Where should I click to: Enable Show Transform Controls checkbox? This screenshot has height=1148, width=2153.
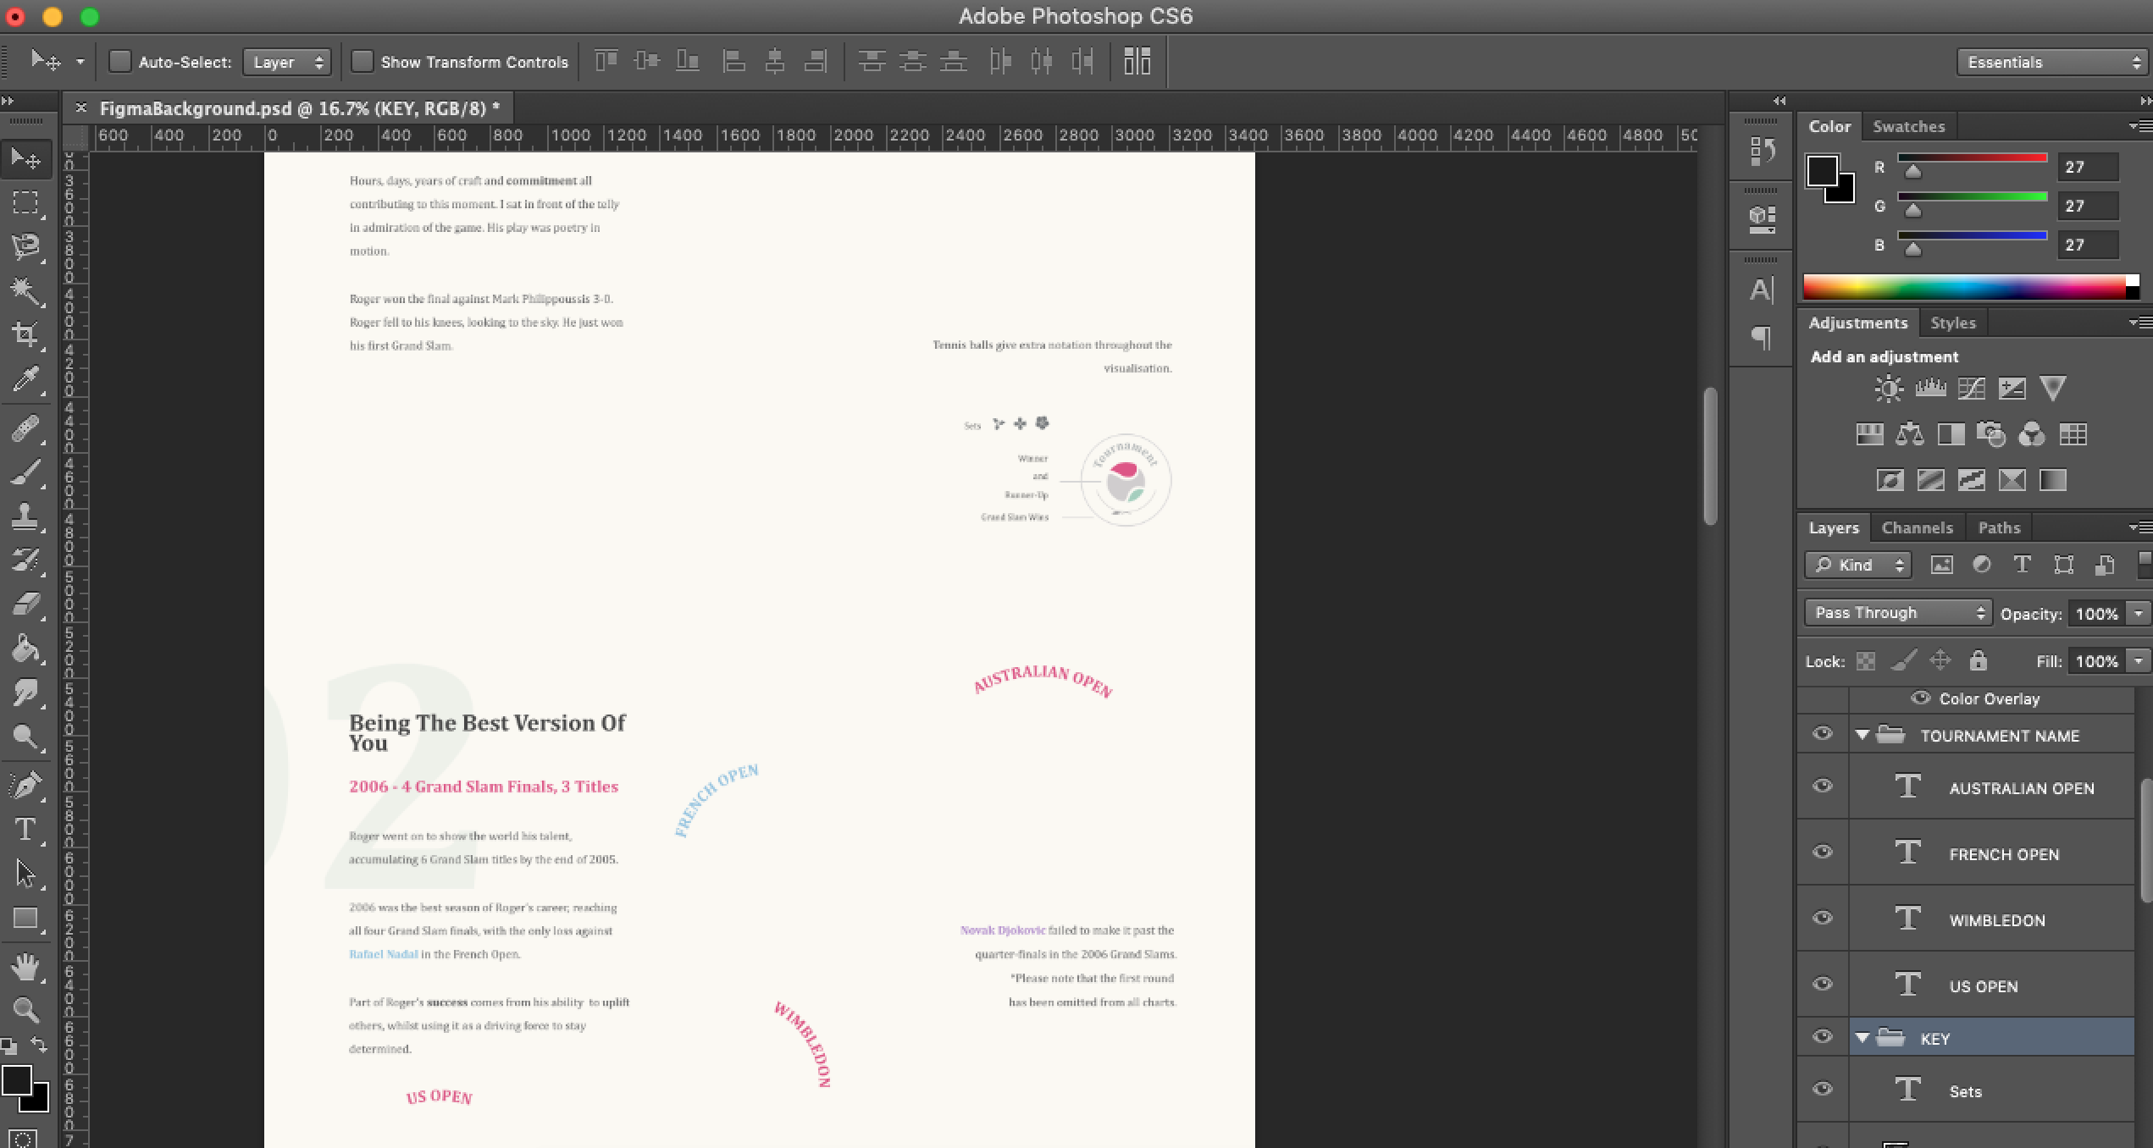[x=363, y=62]
